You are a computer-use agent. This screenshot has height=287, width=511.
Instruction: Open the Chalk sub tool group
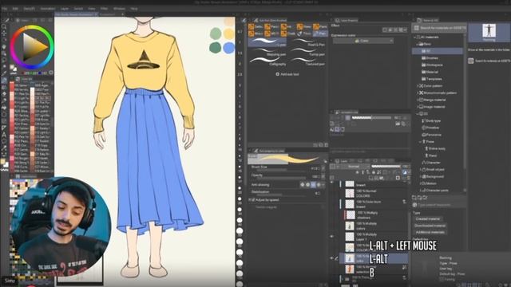coord(287,33)
